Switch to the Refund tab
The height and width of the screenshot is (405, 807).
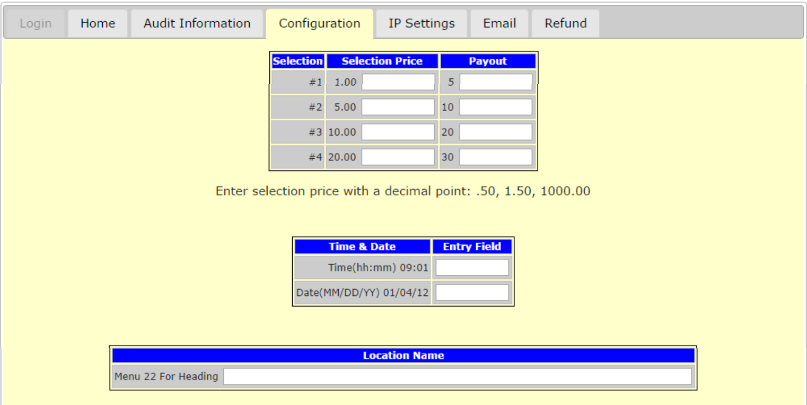(x=565, y=23)
